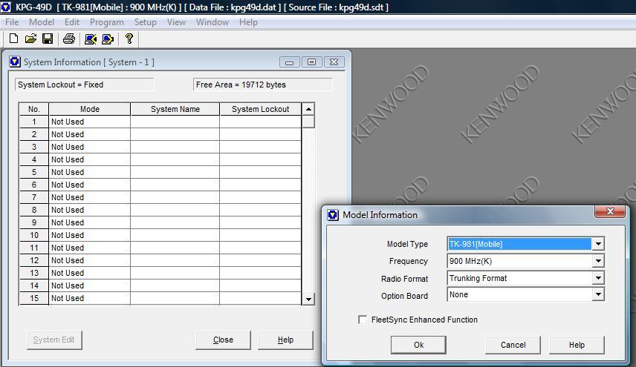Confirm Model Information with Ok button
The width and height of the screenshot is (636, 367).
(x=418, y=345)
